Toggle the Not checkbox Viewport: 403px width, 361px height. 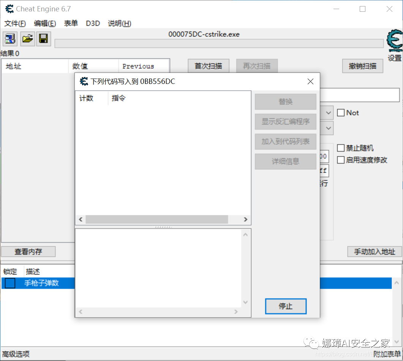point(341,113)
